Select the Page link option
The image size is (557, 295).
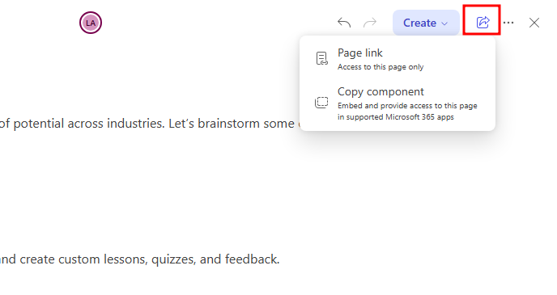click(398, 59)
